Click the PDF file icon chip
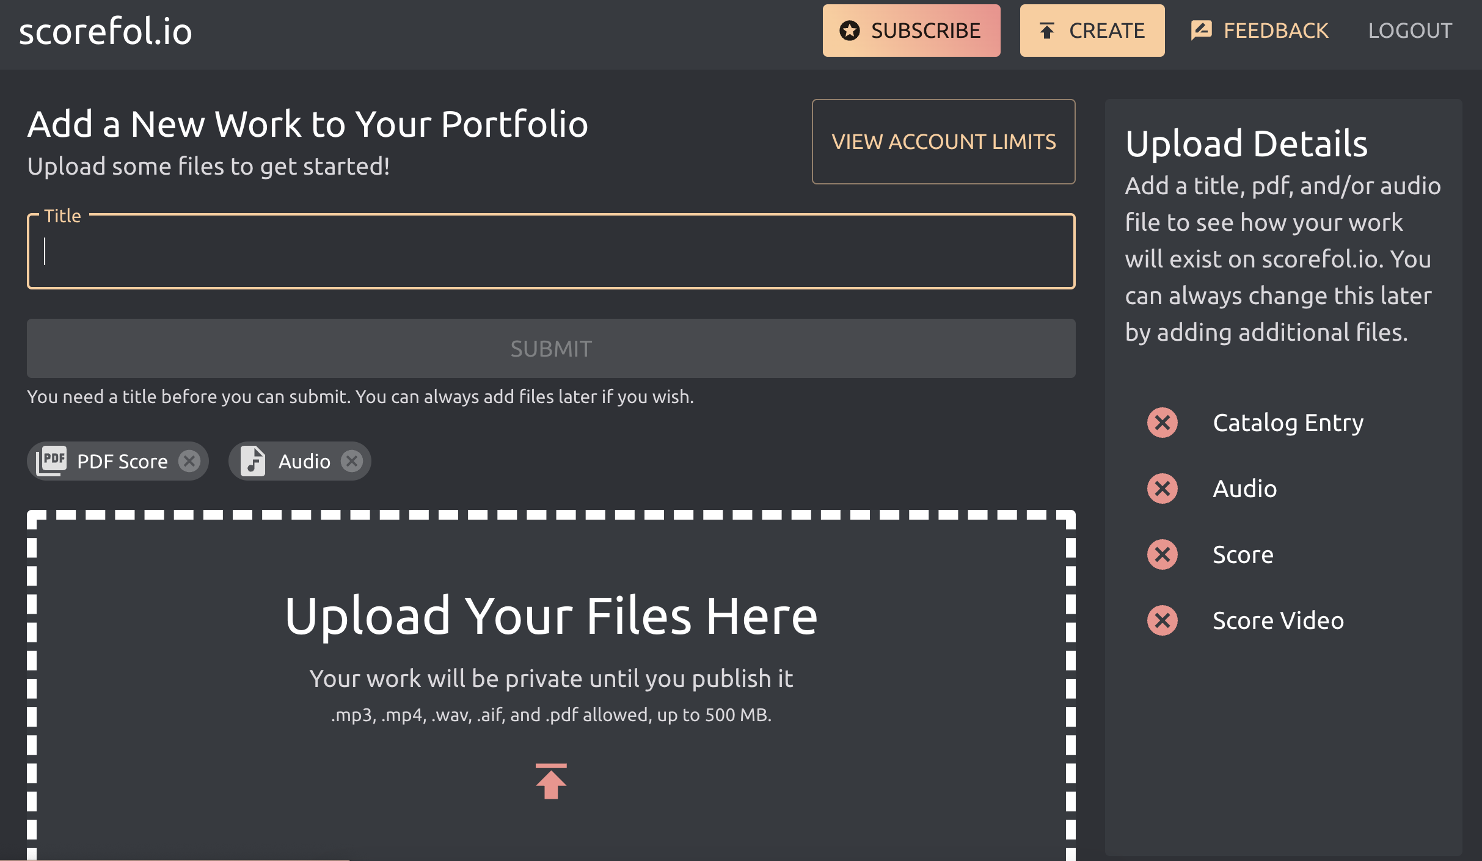Image resolution: width=1482 pixels, height=861 pixels. [52, 461]
